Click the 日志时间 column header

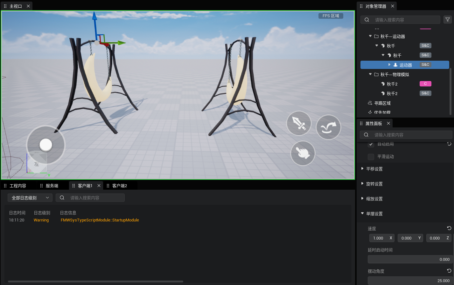pyautogui.click(x=17, y=213)
